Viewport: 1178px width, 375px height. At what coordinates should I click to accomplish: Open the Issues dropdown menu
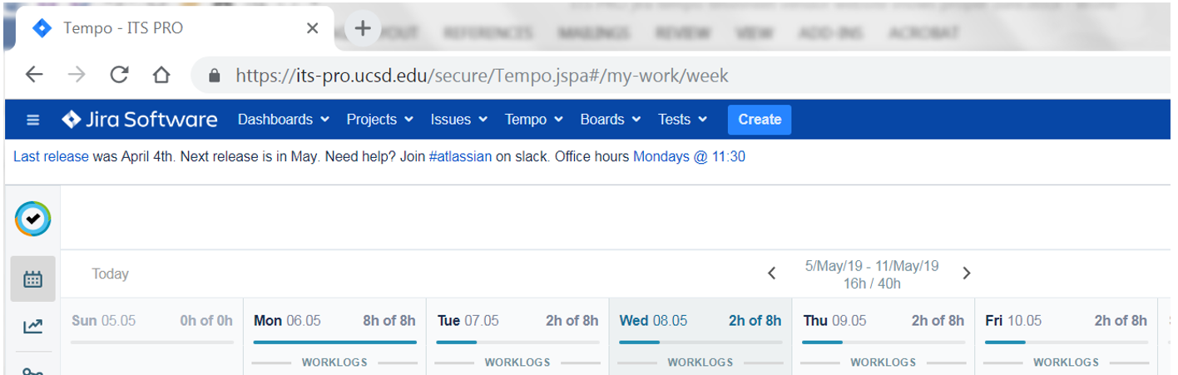459,120
